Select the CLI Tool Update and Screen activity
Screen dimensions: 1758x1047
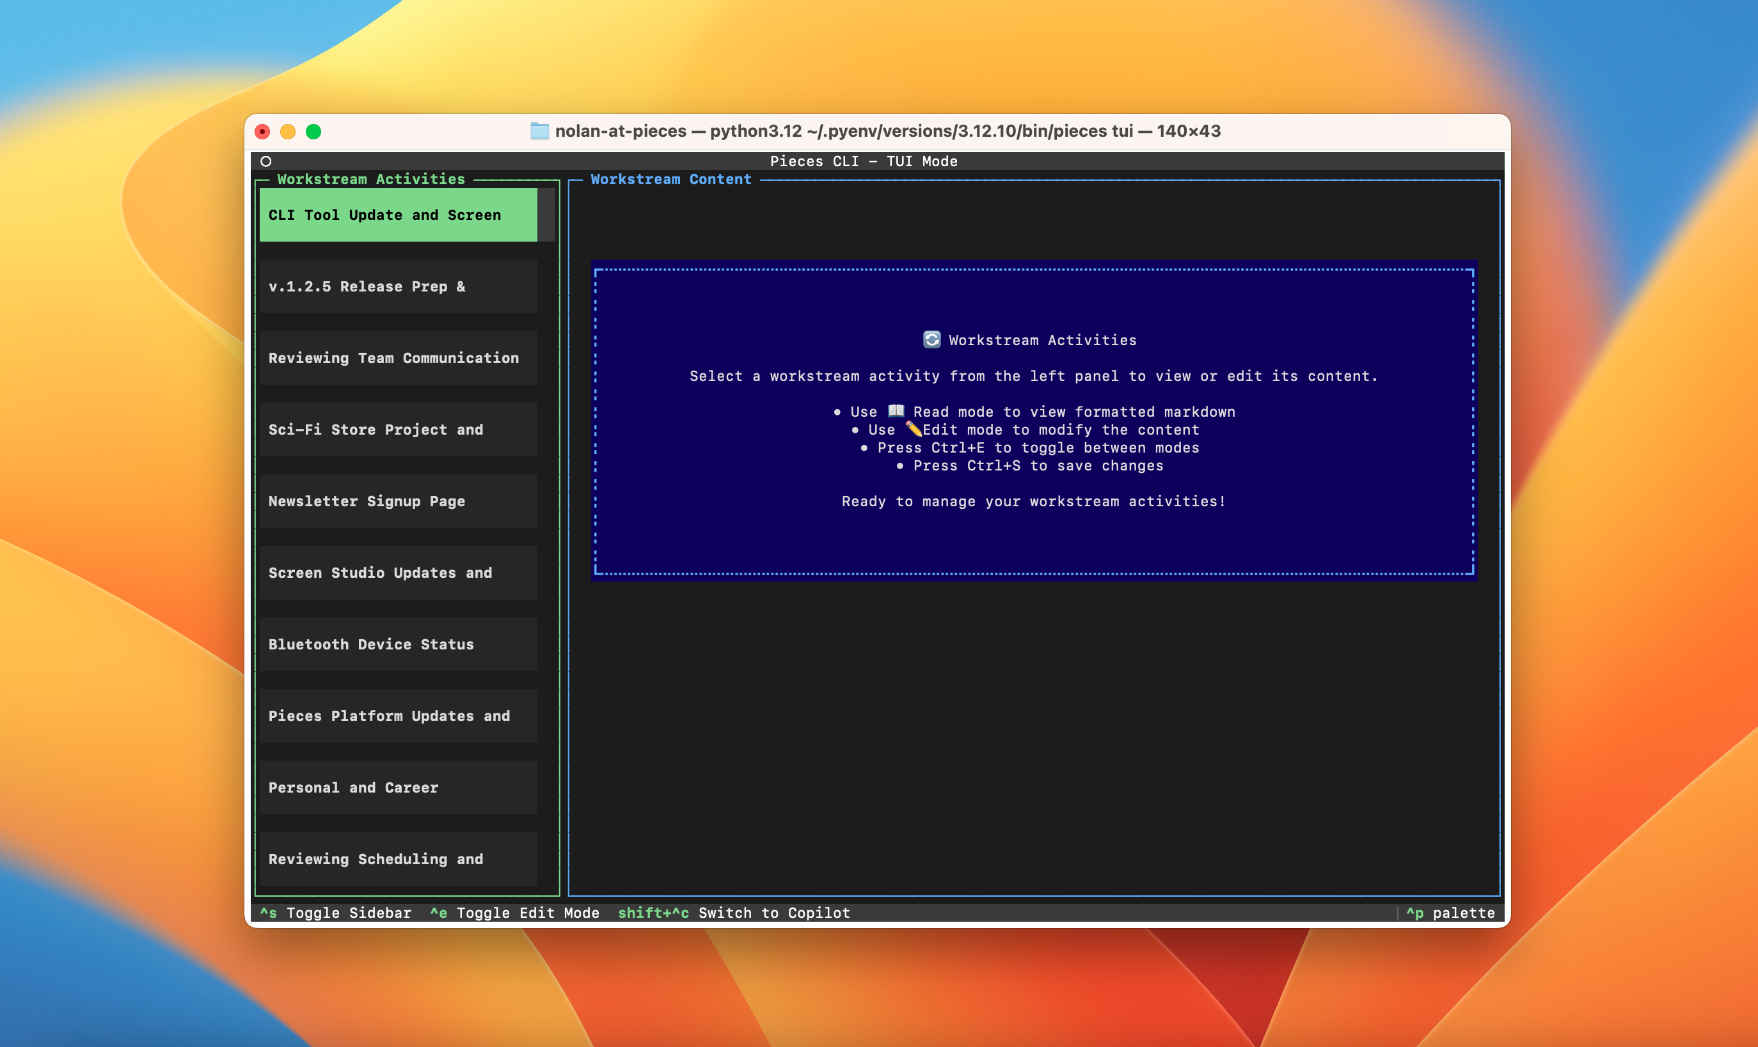click(x=398, y=215)
